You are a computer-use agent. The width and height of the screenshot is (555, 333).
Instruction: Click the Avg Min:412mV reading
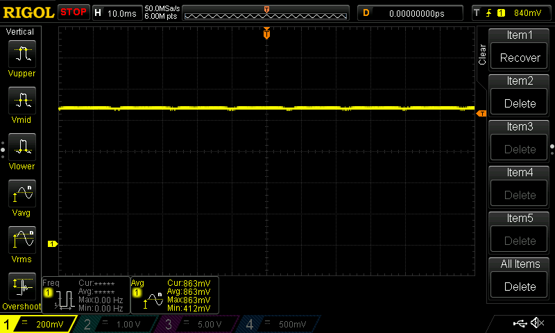coord(189,308)
